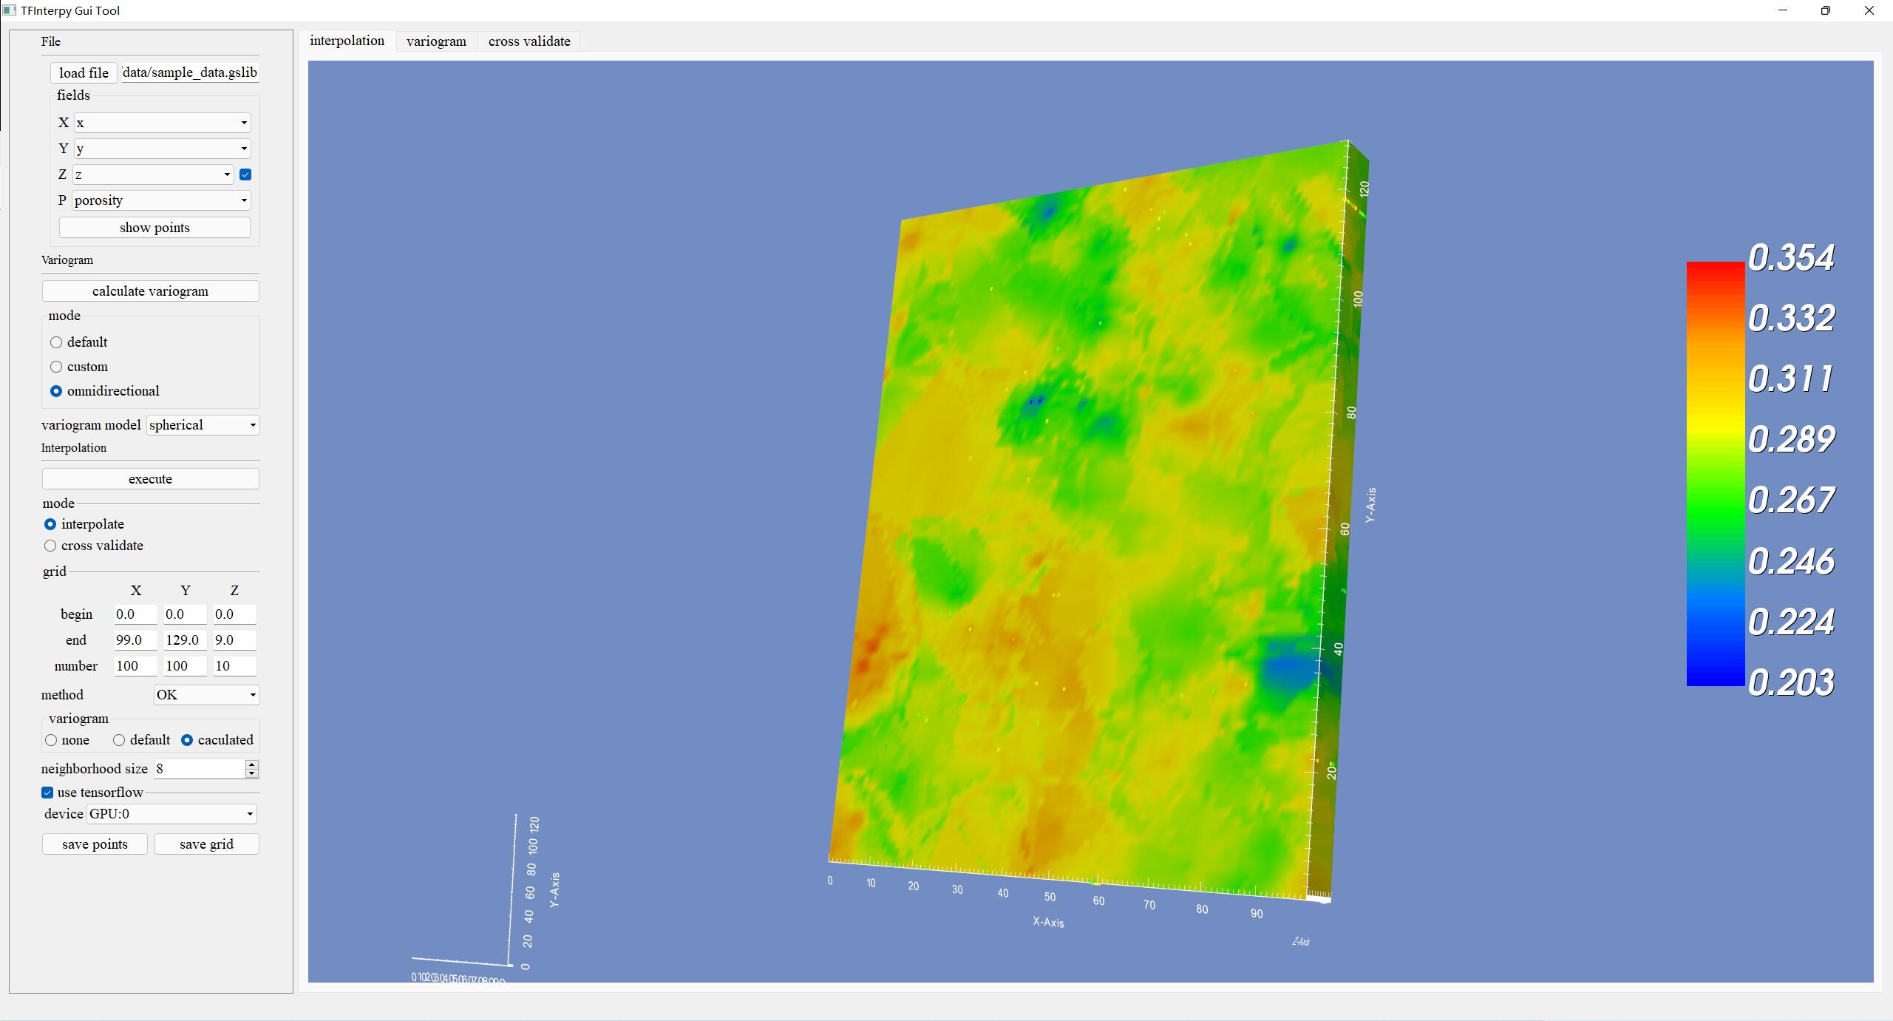Enable the Z field checkbox
Screen dimensions: 1893x1021
[x=245, y=174]
